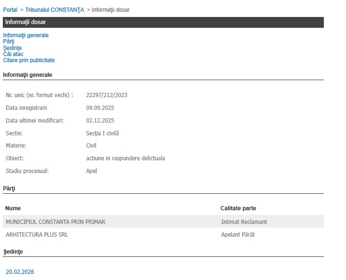Click the Nume column header
This screenshot has width=346, height=280.
tap(13, 208)
